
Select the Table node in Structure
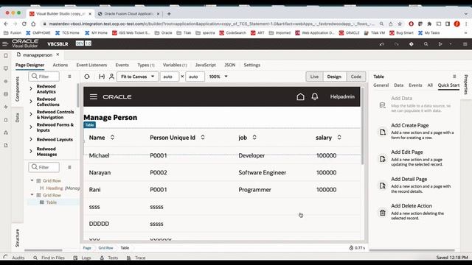pyautogui.click(x=52, y=202)
